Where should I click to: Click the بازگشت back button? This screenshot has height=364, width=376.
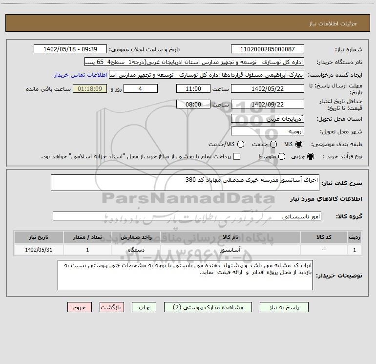pyautogui.click(x=112, y=307)
